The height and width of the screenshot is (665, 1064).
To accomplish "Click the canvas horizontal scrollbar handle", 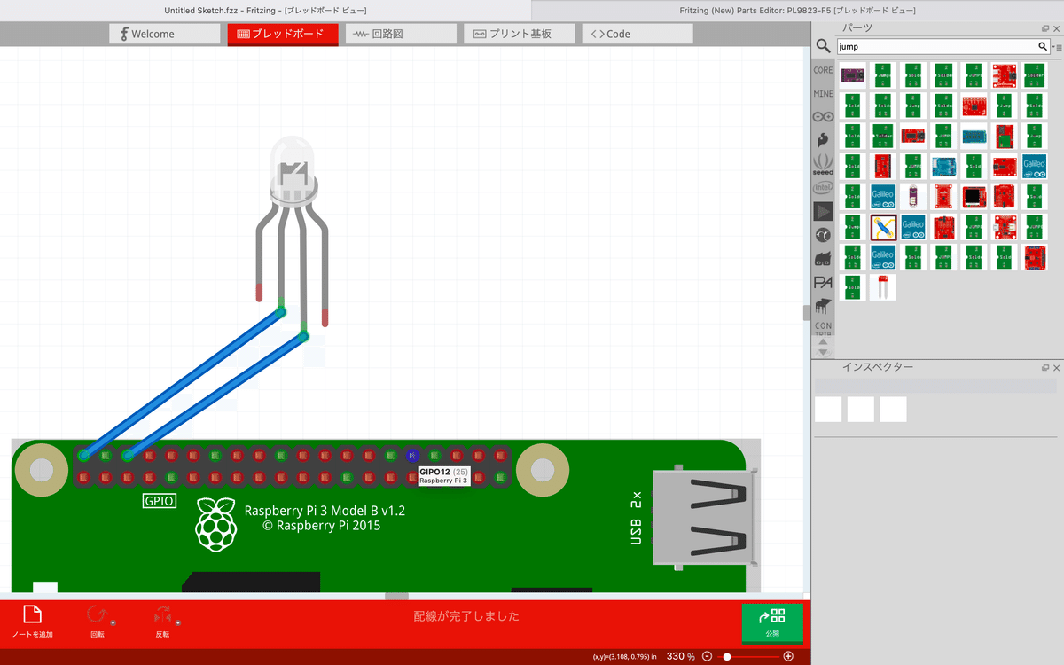I will coord(396,596).
